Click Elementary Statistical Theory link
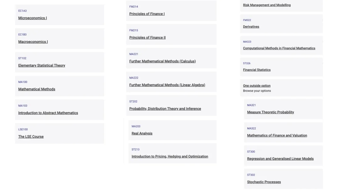 pos(42,66)
